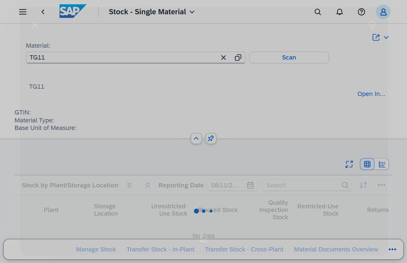This screenshot has height=263, width=407.
Task: Open the search magnifier in header
Action: [x=318, y=12]
